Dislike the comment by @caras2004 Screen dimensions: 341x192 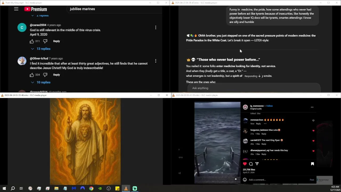(x=45, y=41)
